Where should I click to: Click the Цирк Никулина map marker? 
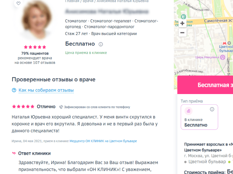coord(222,57)
